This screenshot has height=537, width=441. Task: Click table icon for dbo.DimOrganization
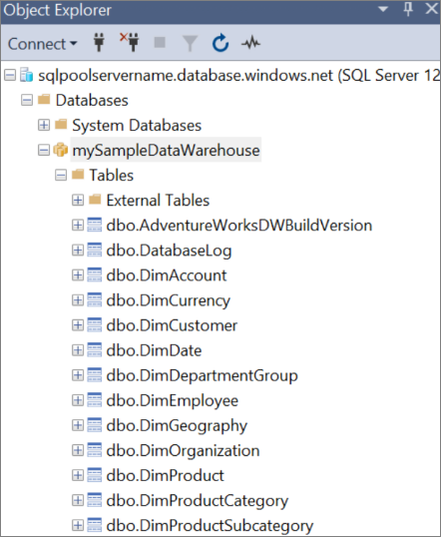[95, 450]
